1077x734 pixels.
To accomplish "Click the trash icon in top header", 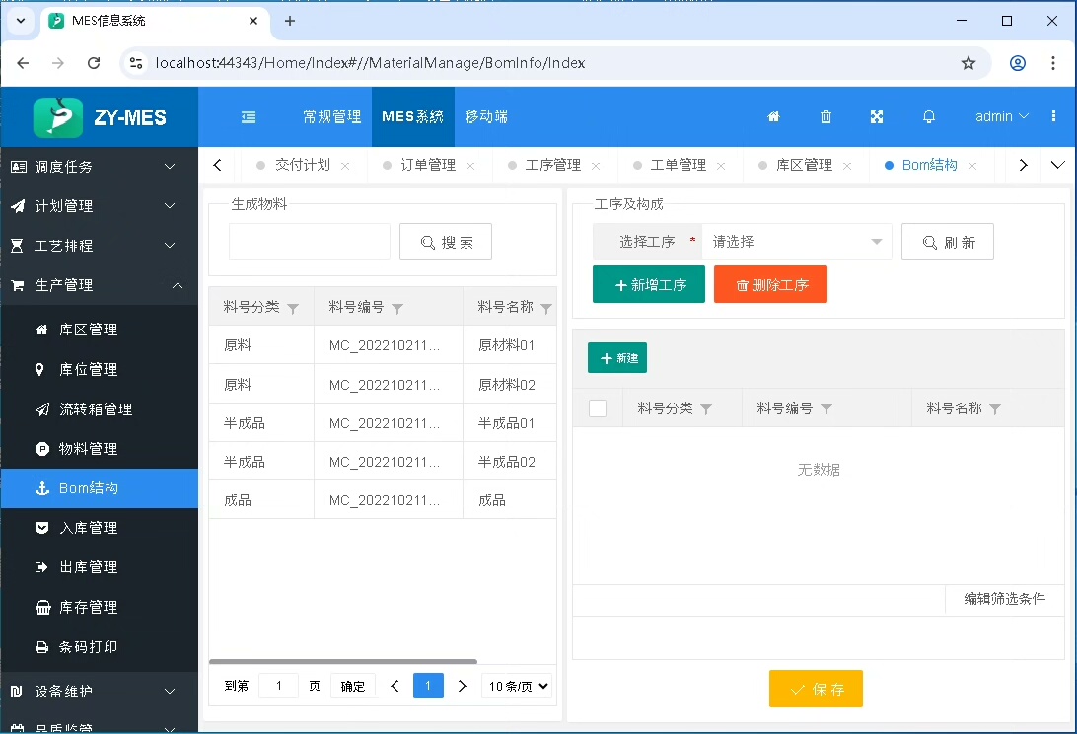I will pyautogui.click(x=826, y=116).
